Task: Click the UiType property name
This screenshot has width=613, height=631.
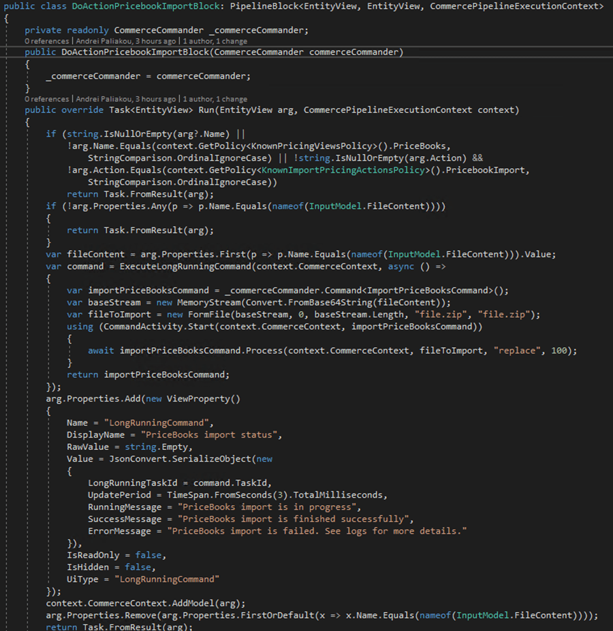Action: 82,579
